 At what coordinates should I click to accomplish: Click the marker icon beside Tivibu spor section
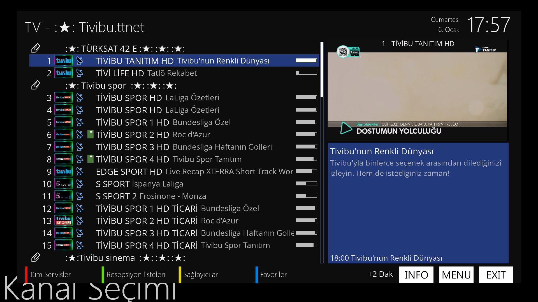coord(36,85)
